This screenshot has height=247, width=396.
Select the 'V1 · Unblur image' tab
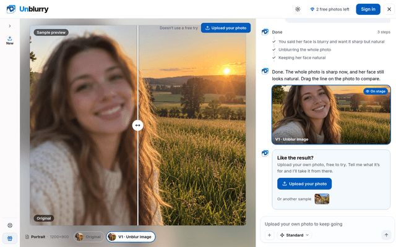(x=131, y=237)
